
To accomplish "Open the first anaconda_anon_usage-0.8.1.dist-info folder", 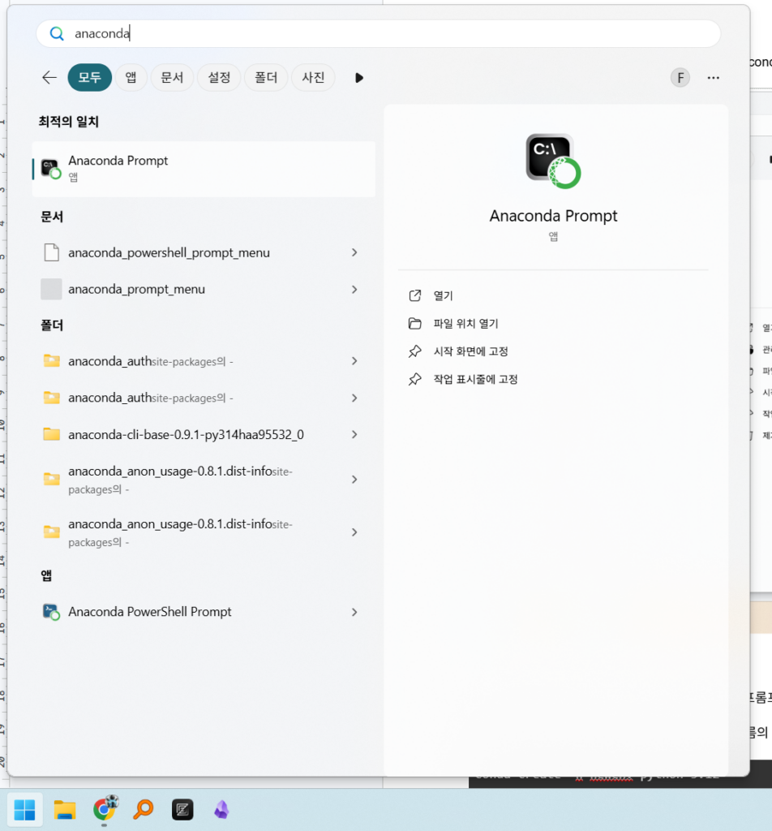I will coord(204,480).
